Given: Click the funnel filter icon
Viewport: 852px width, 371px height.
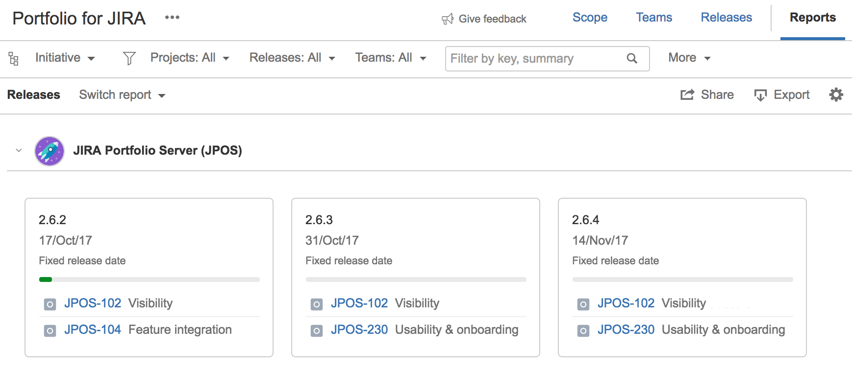Looking at the screenshot, I should tap(129, 58).
